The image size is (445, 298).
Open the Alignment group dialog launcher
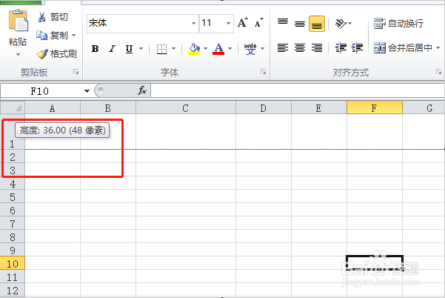439,72
